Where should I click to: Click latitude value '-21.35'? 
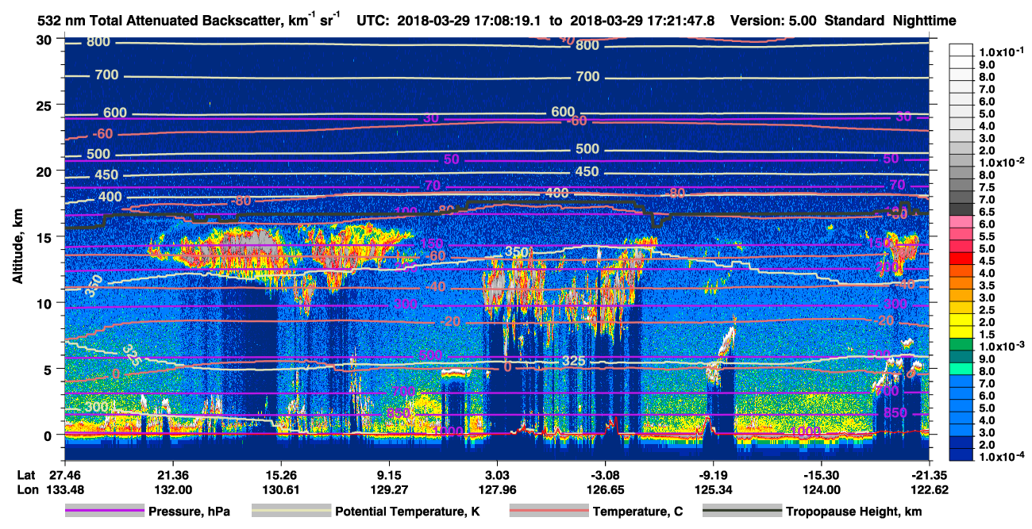[x=930, y=474]
